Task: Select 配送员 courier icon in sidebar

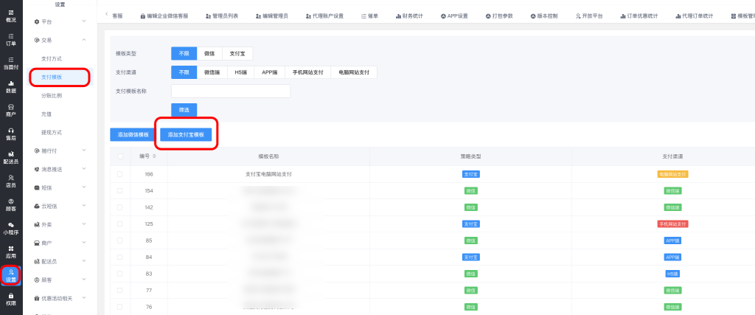Action: (10, 157)
